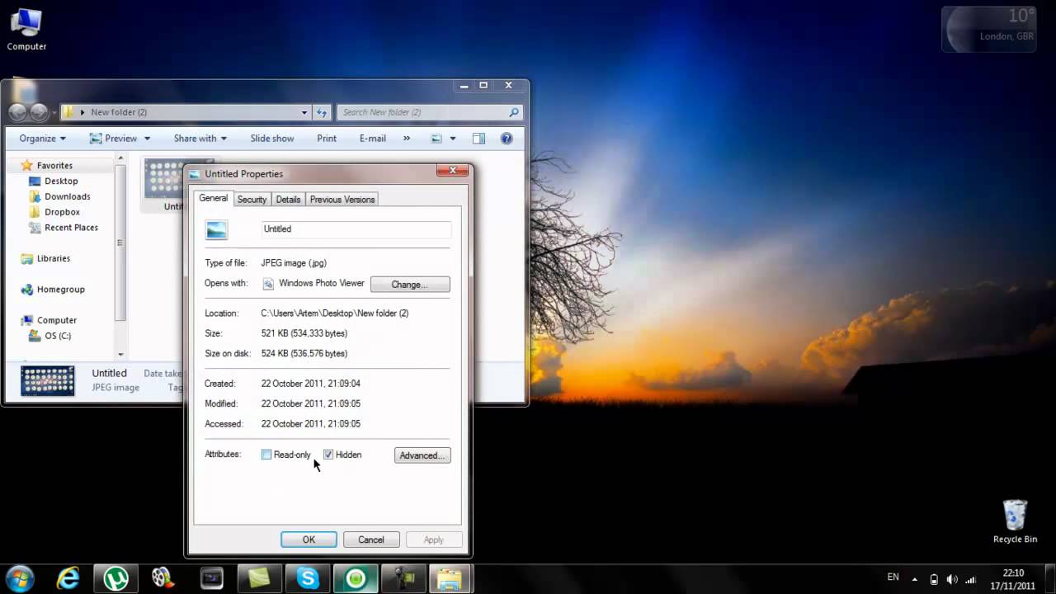
Task: Click the Help question mark icon in Explorer
Action: 507,139
